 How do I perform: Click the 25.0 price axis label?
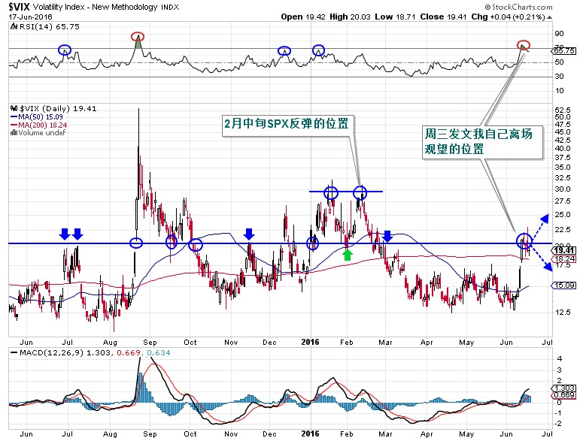coord(563,215)
